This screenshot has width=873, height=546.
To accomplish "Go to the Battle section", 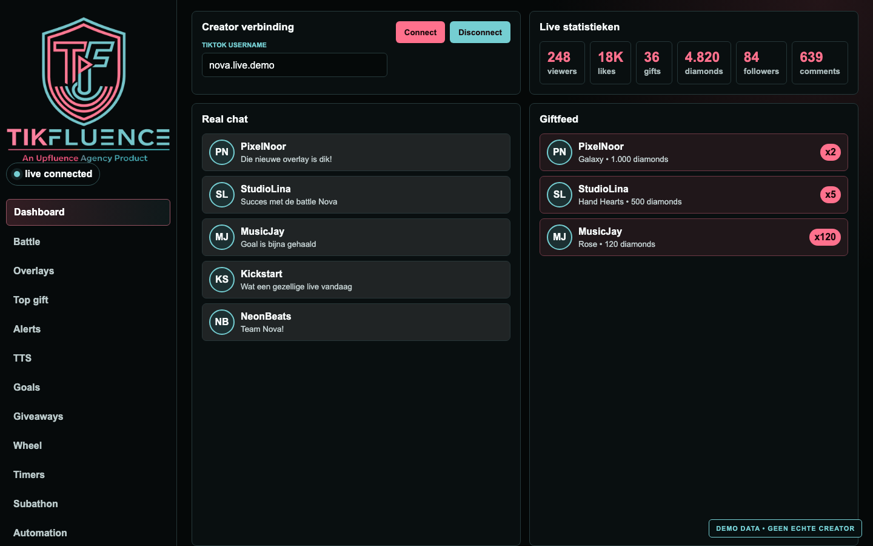I will [x=88, y=241].
